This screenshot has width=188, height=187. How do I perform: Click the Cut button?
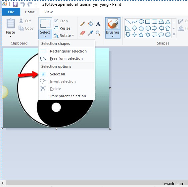25,21
